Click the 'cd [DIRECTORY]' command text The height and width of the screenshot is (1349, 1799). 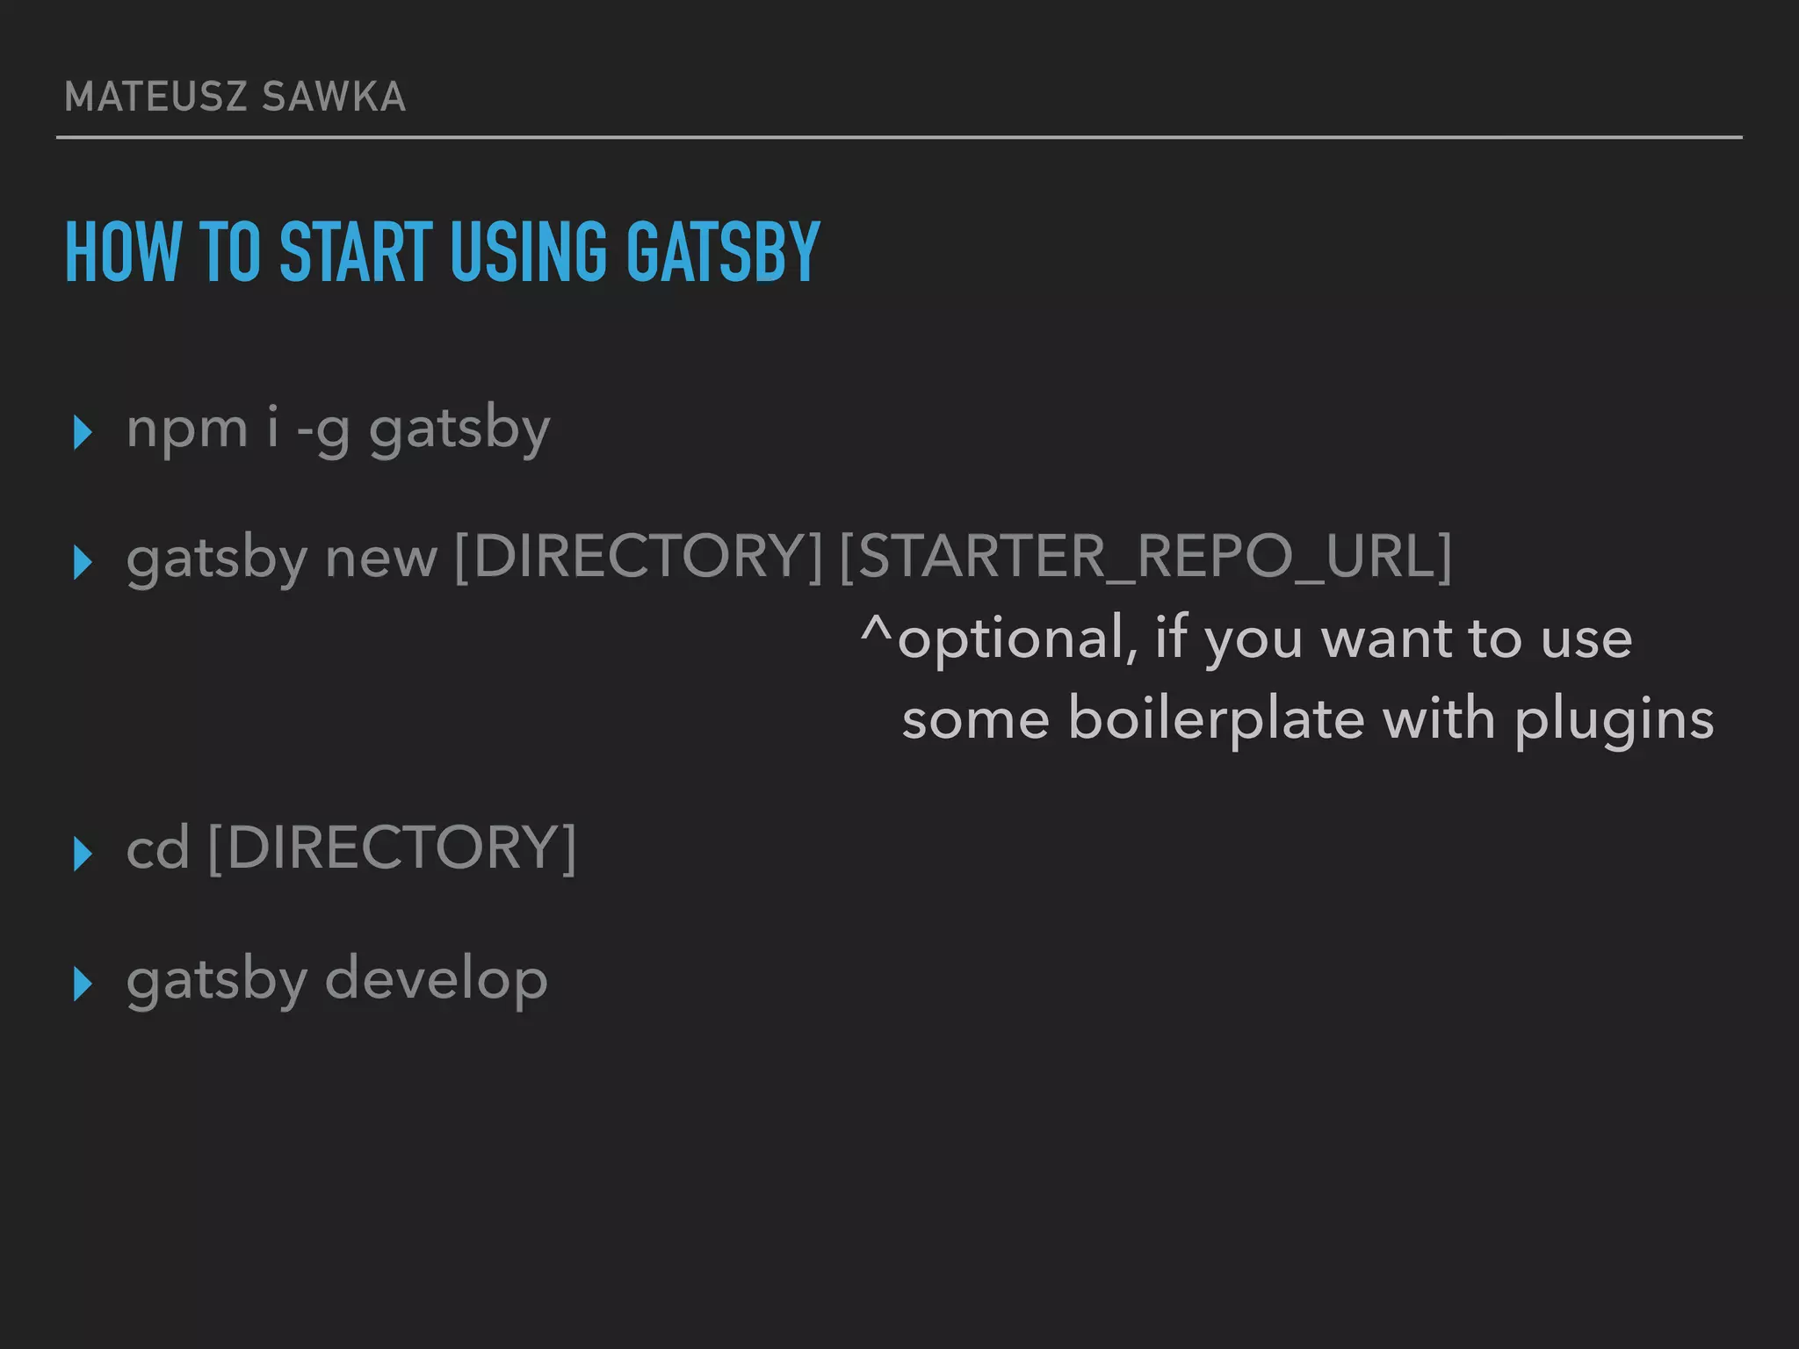(x=351, y=848)
